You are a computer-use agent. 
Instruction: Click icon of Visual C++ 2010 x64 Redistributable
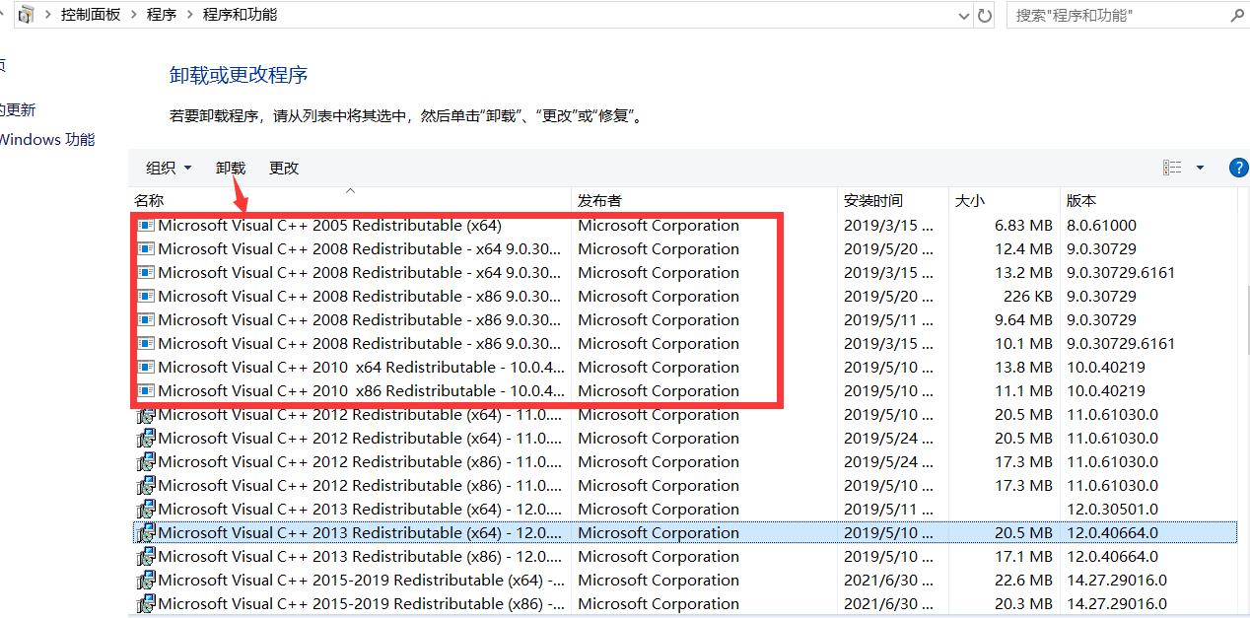(x=146, y=368)
